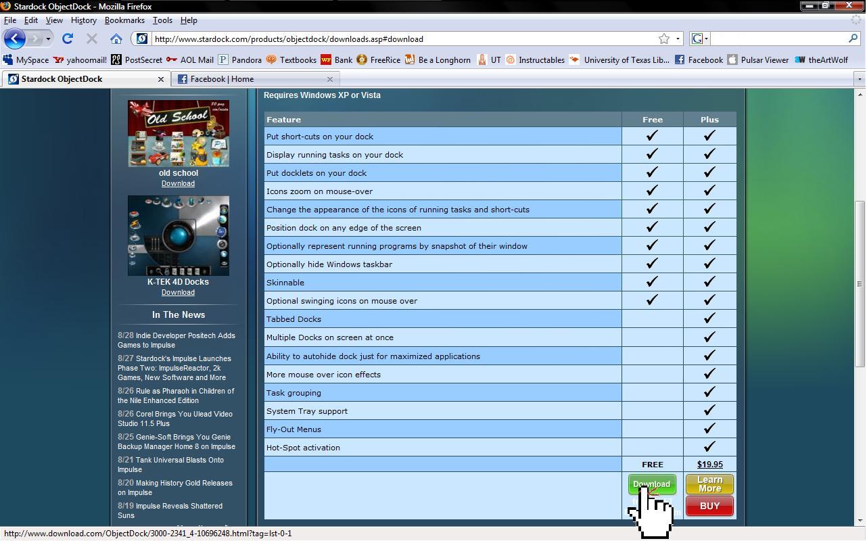Open the AOL Mail bookmark
This screenshot has height=541, width=867.
tap(190, 60)
